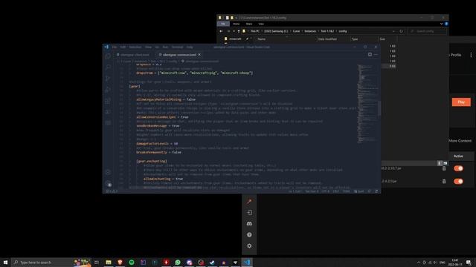Go up one folder in File Explorer
476x267 pixels.
[x=239, y=31]
